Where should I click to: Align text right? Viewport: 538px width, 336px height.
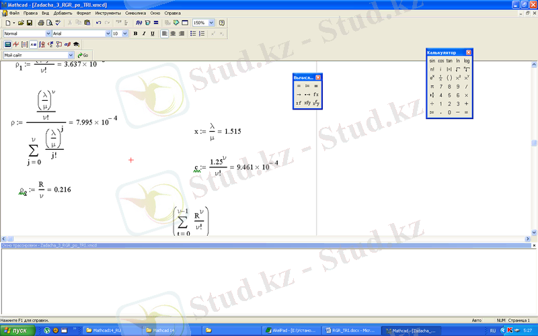182,34
